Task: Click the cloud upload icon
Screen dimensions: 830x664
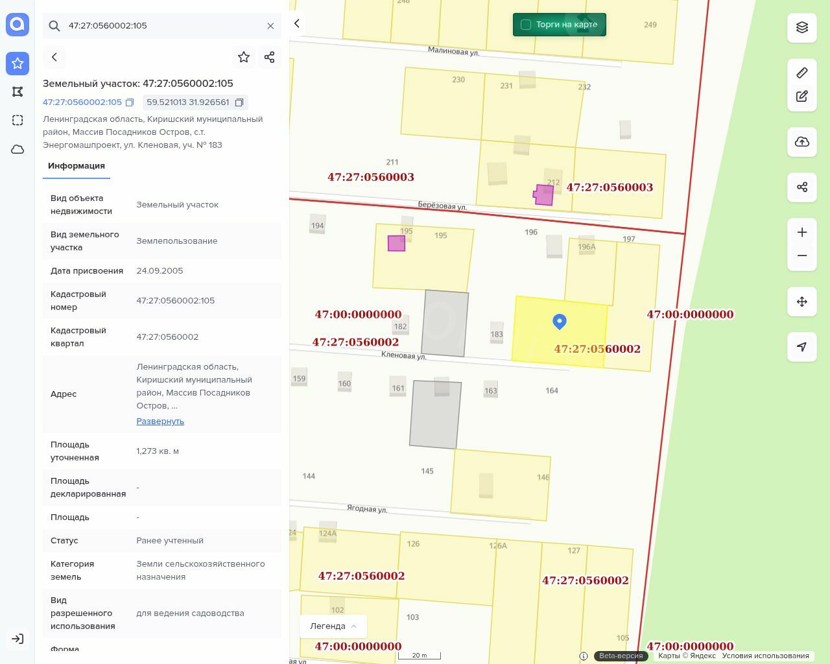Action: coord(802,141)
